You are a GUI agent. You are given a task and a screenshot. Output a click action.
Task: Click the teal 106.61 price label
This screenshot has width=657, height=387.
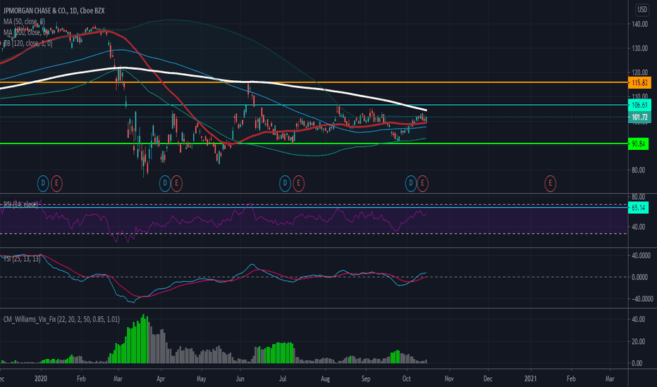(640, 105)
